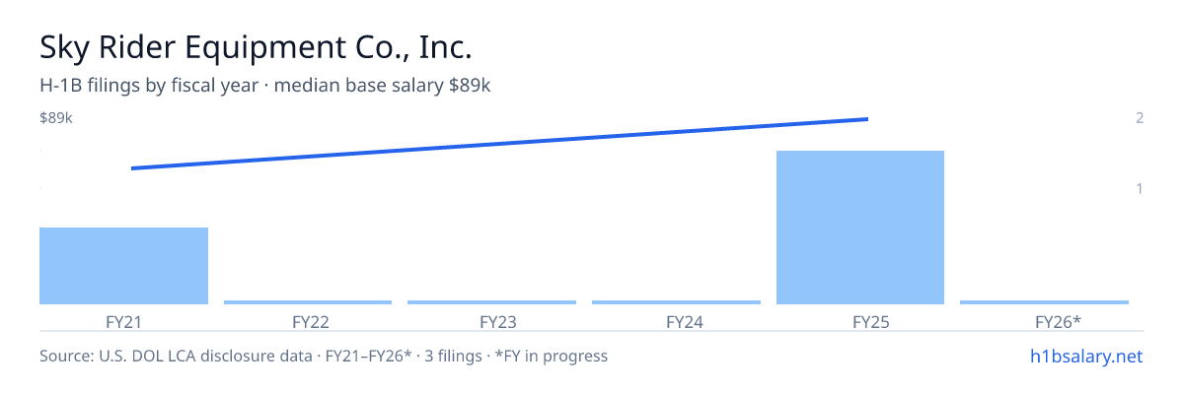Open the h1bsalary.net link
The image size is (1184, 394).
coord(1086,356)
